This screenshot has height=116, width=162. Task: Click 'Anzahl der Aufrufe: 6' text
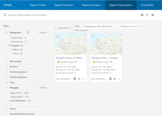[101, 73]
